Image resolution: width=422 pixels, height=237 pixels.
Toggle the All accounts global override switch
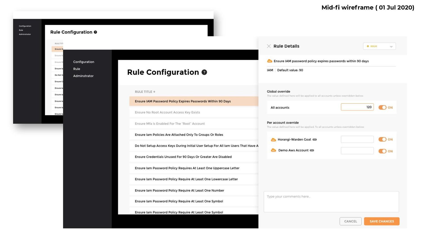pos(382,108)
